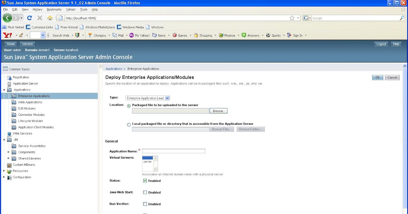Open the History menu in Firefox
The height and width of the screenshot is (214, 408).
[x=37, y=9]
